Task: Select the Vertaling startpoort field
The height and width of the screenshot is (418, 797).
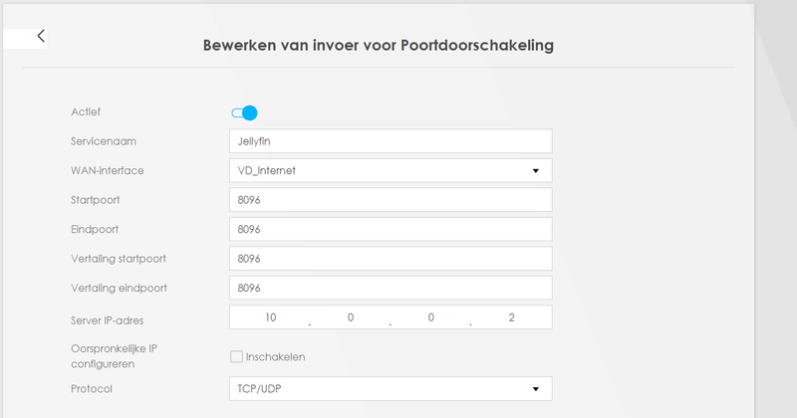Action: pyautogui.click(x=390, y=259)
